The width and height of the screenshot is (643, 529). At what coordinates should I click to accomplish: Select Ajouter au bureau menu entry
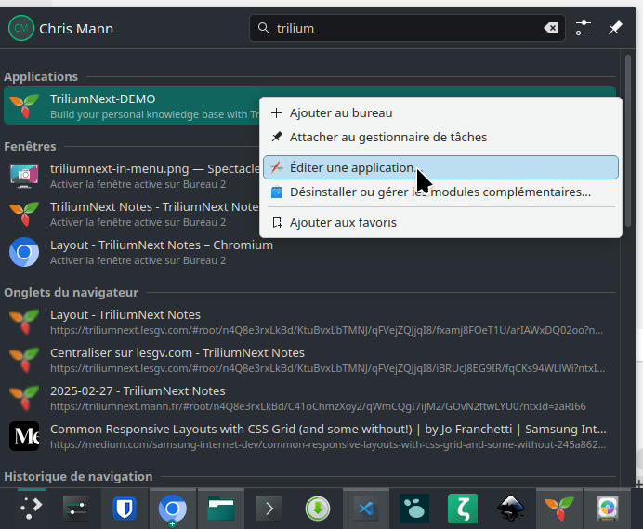(x=440, y=112)
